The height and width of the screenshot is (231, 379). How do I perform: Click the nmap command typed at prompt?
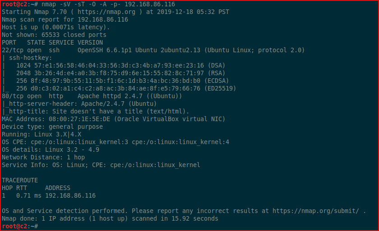point(108,5)
